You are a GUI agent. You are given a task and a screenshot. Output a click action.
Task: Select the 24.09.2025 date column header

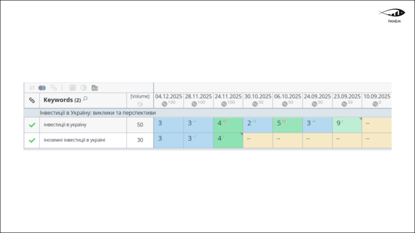pyautogui.click(x=318, y=97)
